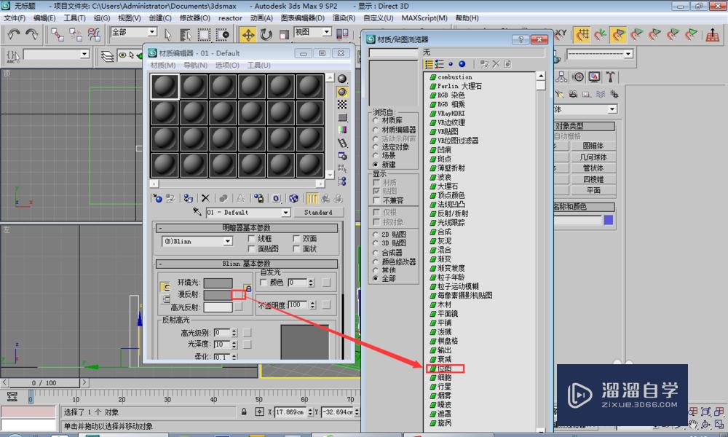Click the Select Object arrow tool
The width and height of the screenshot is (728, 437).
(168, 35)
